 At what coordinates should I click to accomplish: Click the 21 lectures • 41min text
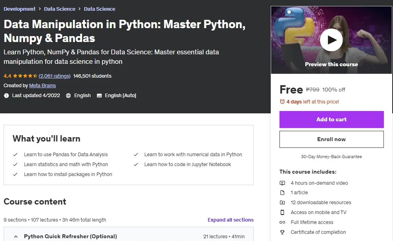click(x=224, y=237)
